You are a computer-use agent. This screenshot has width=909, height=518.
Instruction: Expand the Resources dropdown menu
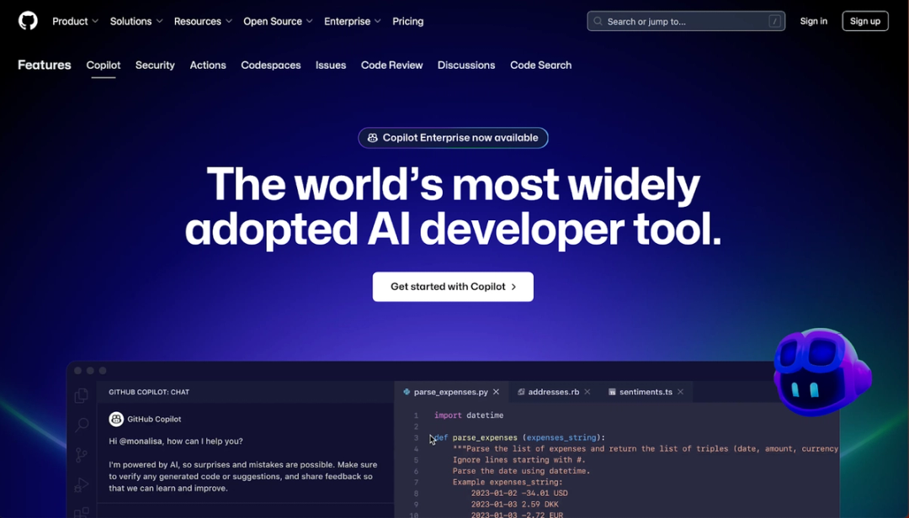[x=203, y=21]
